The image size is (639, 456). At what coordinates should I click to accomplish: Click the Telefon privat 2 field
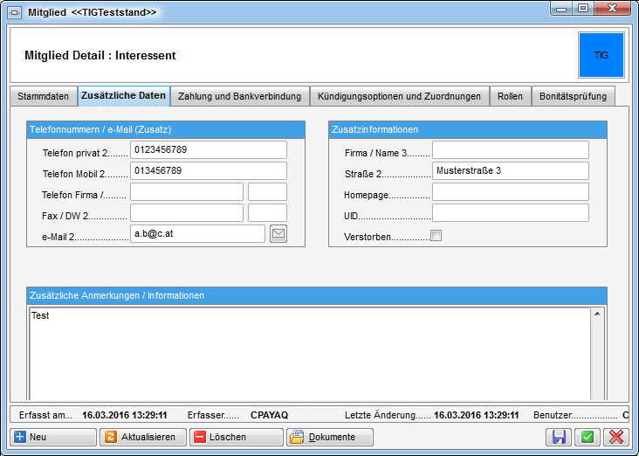pos(209,149)
